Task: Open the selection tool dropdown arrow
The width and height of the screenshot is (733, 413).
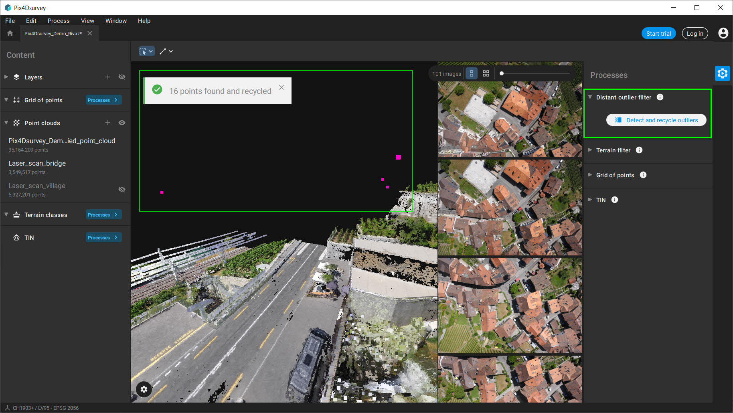Action: point(151,51)
